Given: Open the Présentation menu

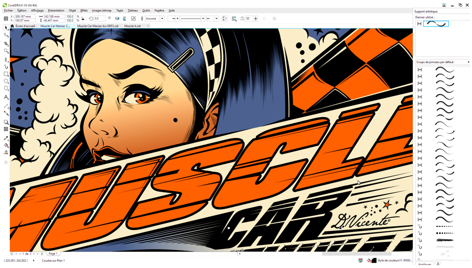Looking at the screenshot, I should click(56, 10).
